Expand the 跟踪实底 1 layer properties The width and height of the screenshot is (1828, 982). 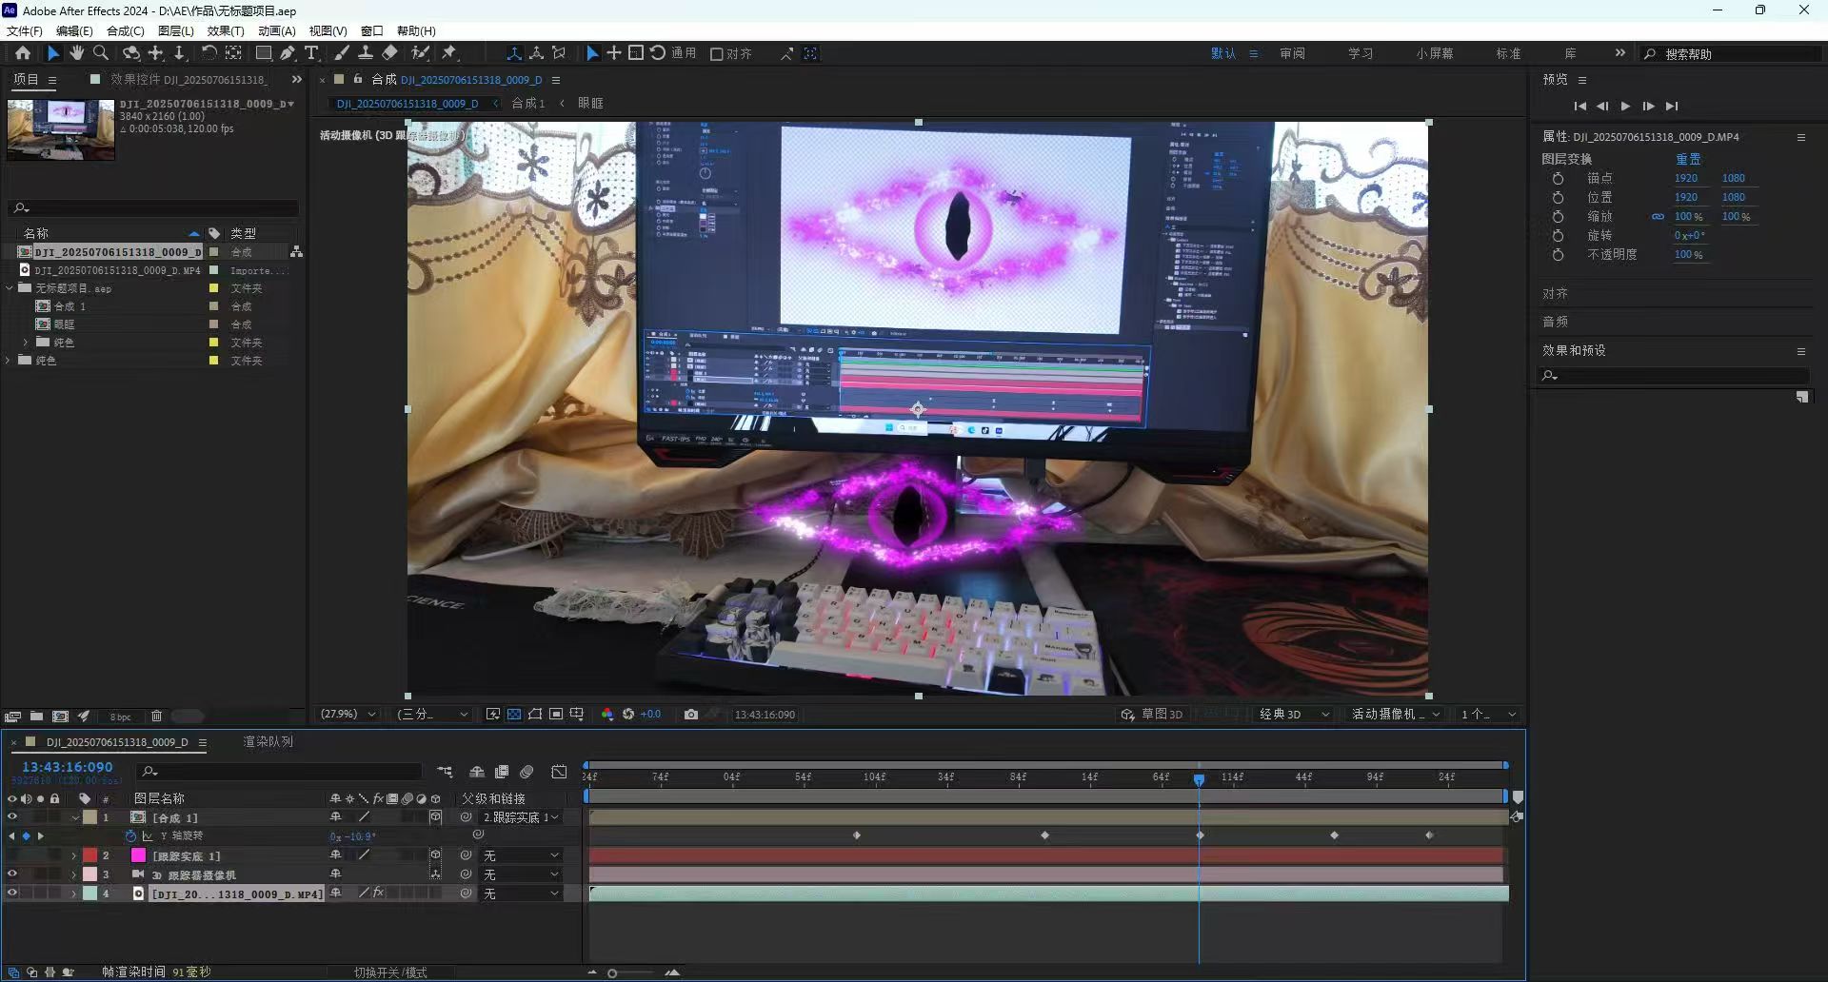[73, 856]
